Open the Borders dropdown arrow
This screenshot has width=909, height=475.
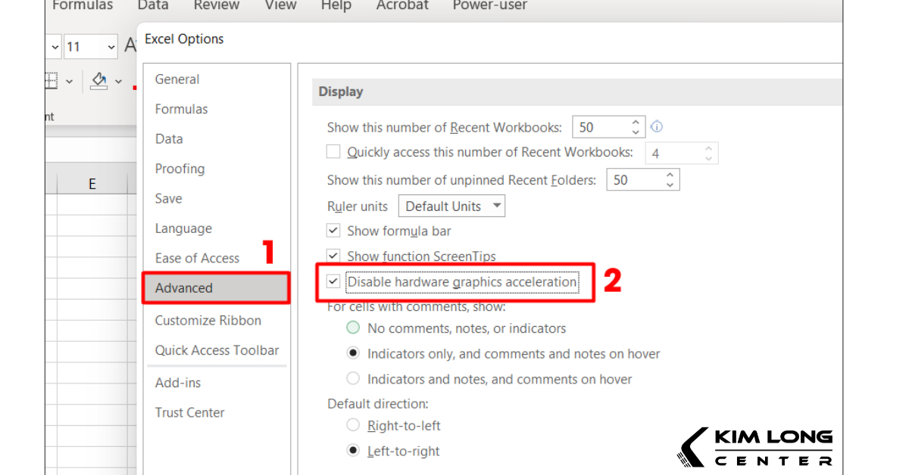pos(70,81)
